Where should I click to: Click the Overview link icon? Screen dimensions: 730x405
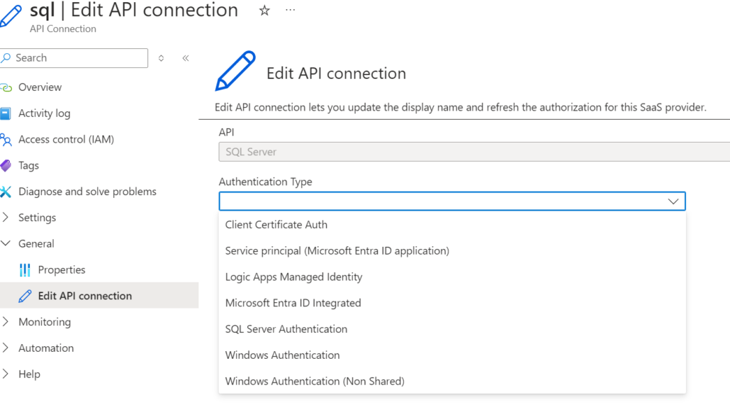click(x=6, y=87)
